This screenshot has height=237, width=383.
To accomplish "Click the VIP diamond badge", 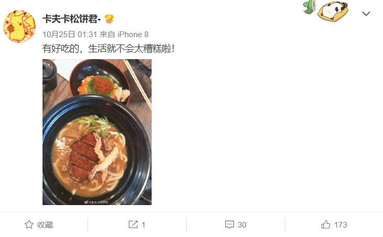I will (x=109, y=19).
